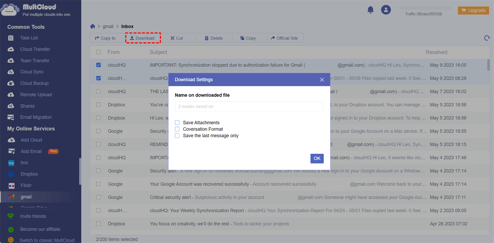Click 'May 4 2023 17:46' received time

pos(448,158)
